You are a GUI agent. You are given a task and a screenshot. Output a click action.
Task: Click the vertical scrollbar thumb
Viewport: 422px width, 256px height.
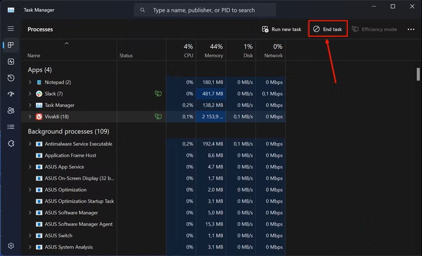pos(418,74)
